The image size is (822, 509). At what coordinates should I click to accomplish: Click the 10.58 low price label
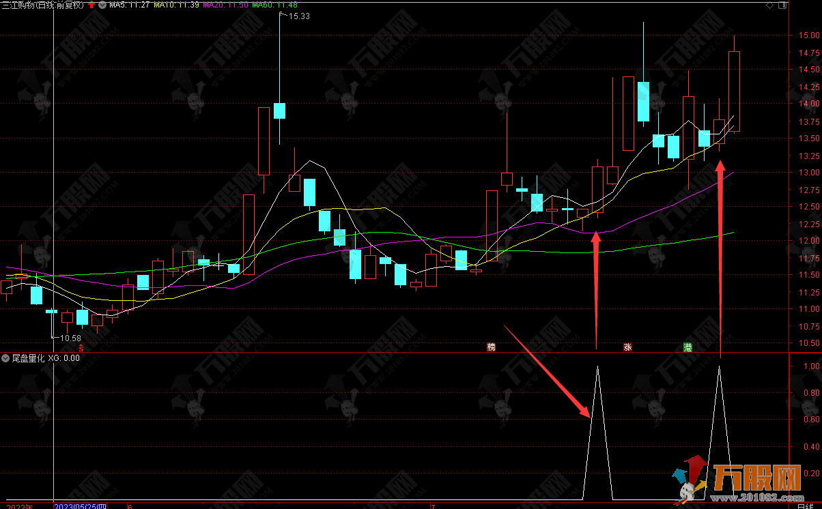(70, 338)
